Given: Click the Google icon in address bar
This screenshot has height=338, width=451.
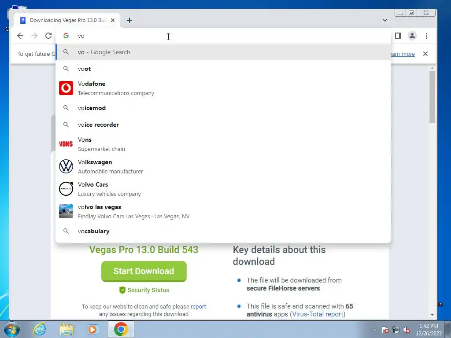Looking at the screenshot, I should coord(66,36).
